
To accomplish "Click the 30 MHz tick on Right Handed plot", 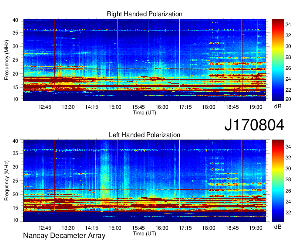I will pyautogui.click(x=16, y=46).
